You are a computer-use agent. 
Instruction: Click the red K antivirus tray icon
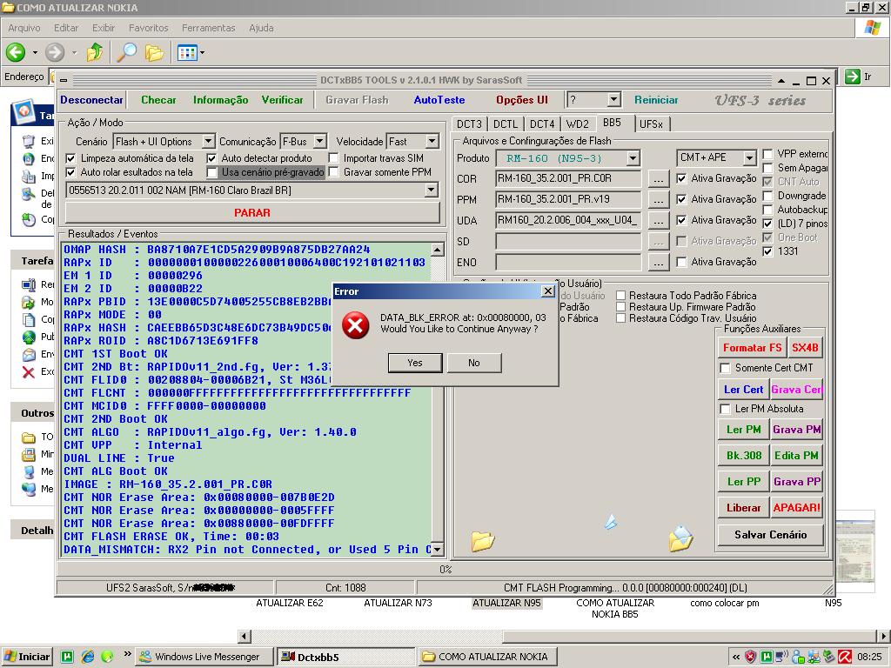pyautogui.click(x=844, y=658)
